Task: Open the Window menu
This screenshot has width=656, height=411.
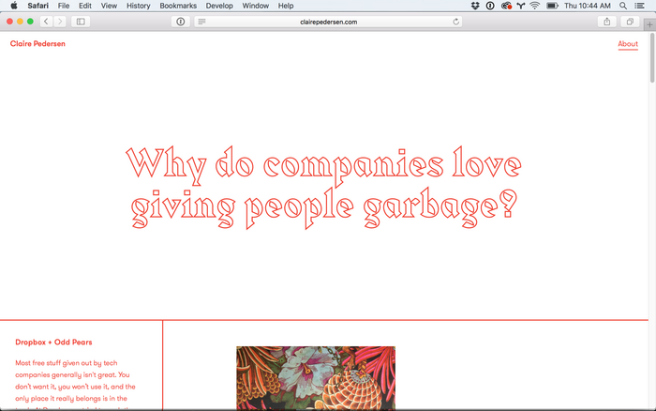Action: (255, 6)
